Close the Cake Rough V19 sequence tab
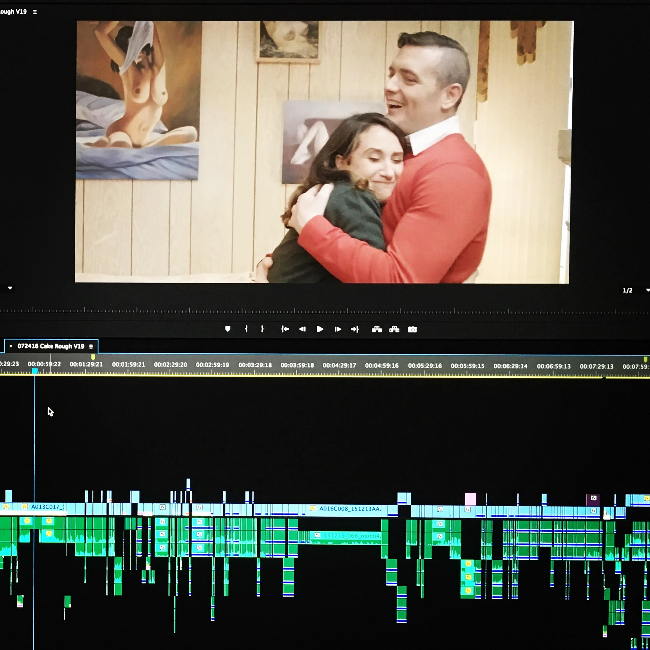Screen dimensions: 650x650 (11, 346)
